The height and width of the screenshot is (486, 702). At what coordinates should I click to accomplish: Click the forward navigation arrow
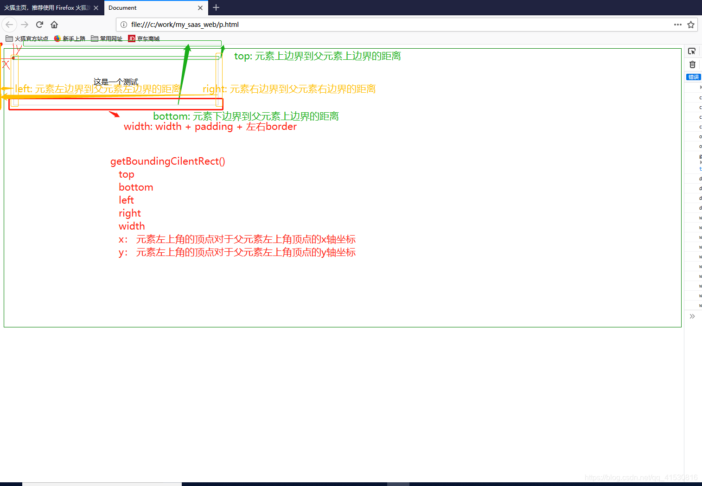coord(25,25)
